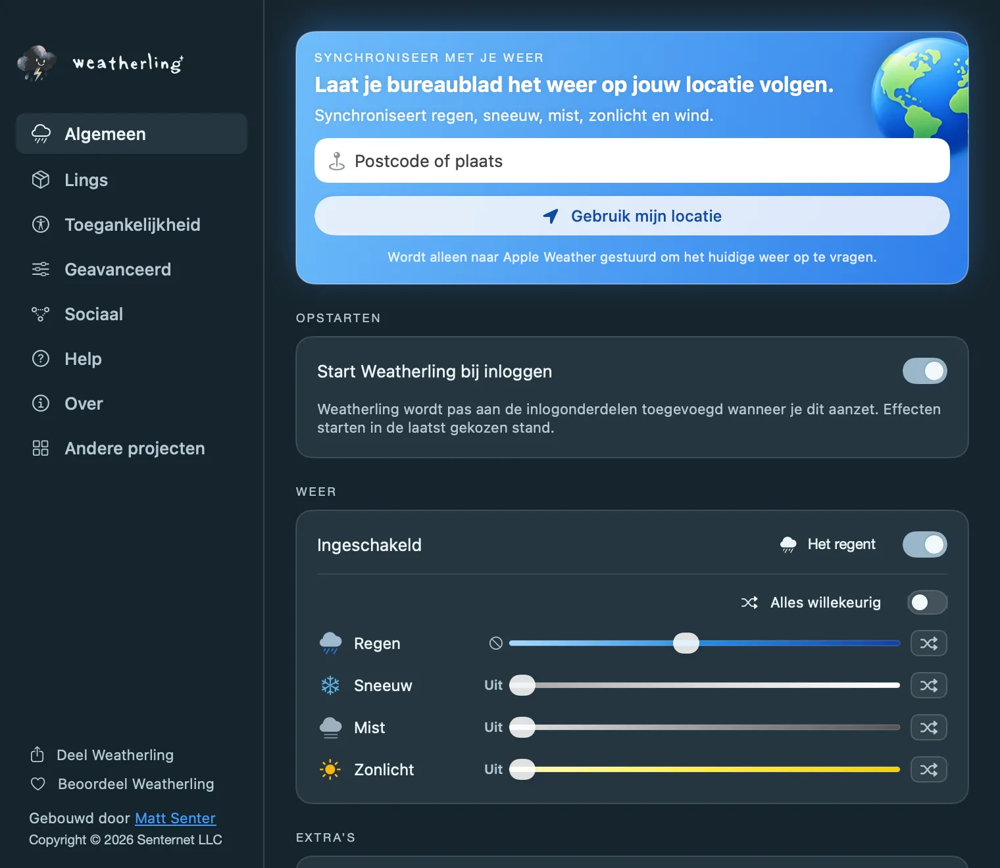This screenshot has height=868, width=1000.
Task: Click the location pin icon in the postcode field
Action: coord(337,161)
